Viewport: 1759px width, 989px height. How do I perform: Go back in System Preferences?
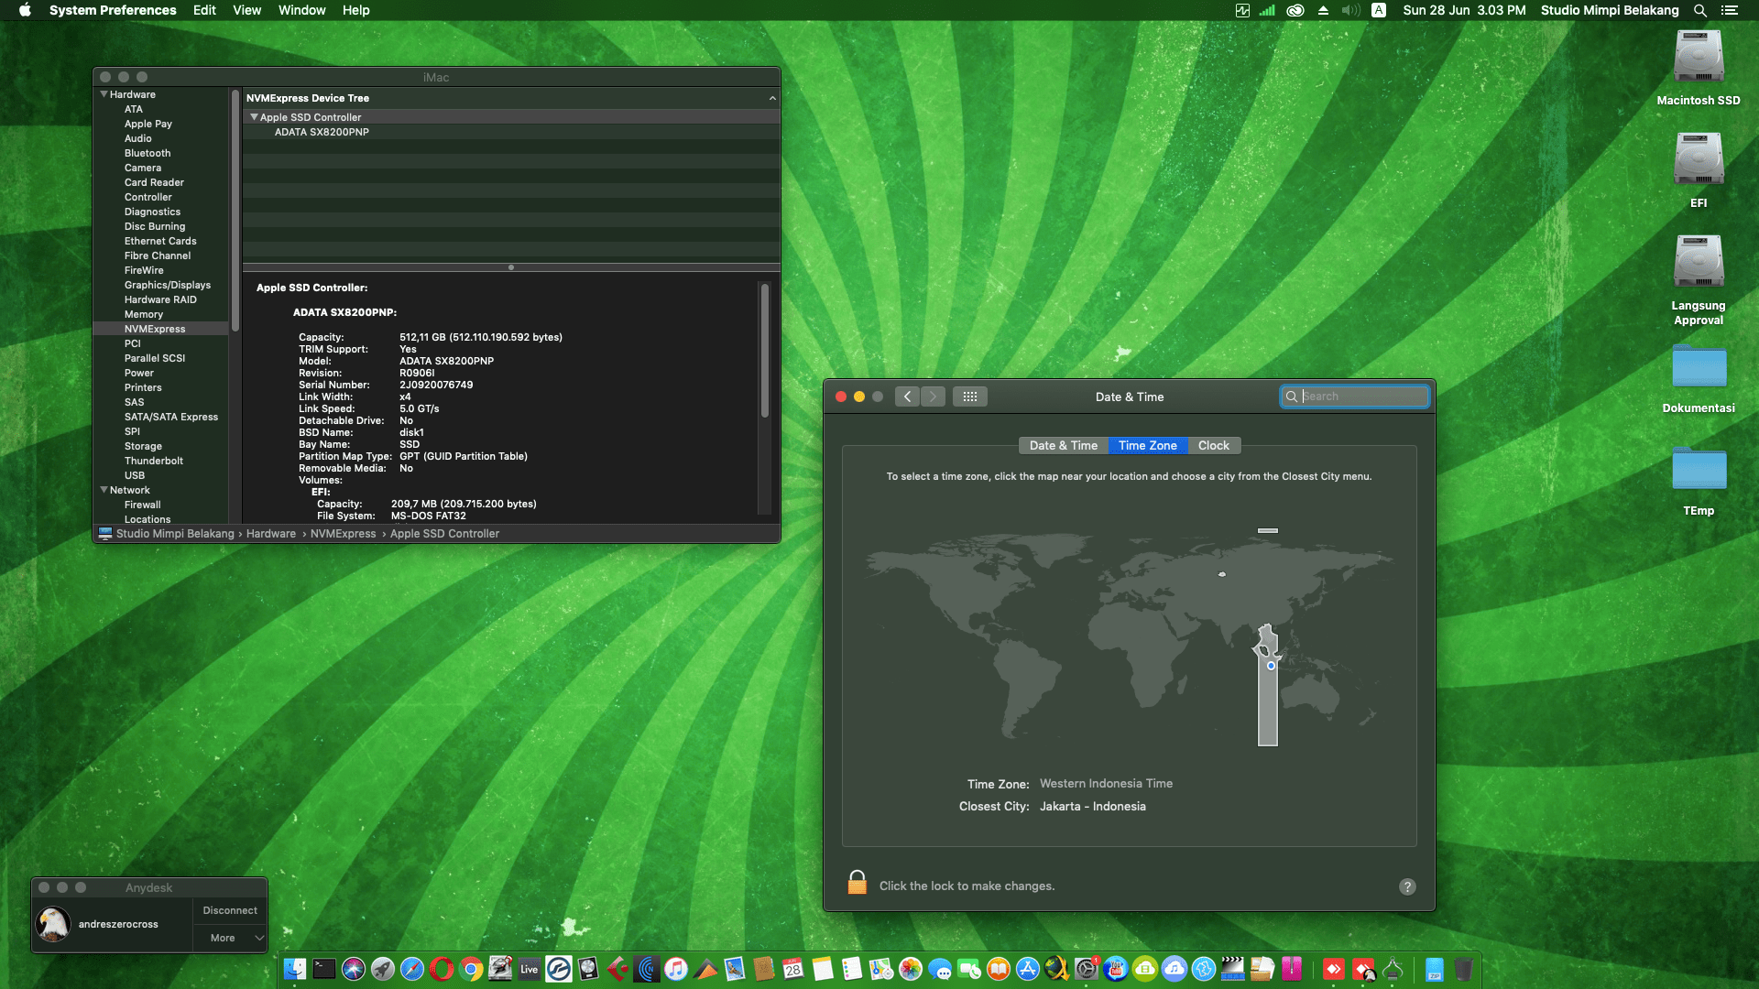(907, 397)
